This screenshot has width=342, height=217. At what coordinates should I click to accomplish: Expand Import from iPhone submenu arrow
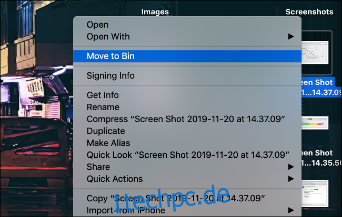tap(291, 210)
